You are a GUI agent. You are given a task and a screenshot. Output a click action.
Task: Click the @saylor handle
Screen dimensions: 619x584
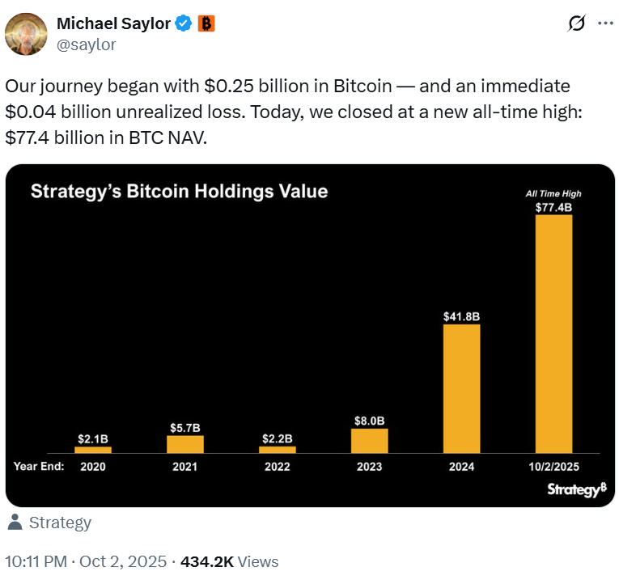86,44
